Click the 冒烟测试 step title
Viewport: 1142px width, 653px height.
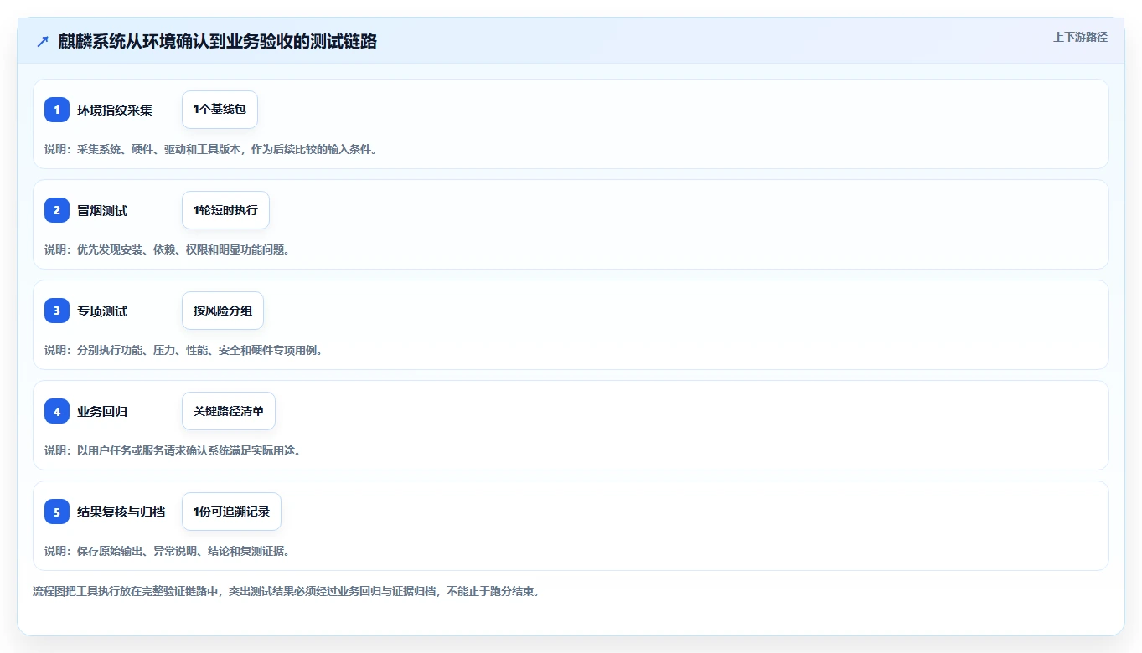click(x=102, y=210)
